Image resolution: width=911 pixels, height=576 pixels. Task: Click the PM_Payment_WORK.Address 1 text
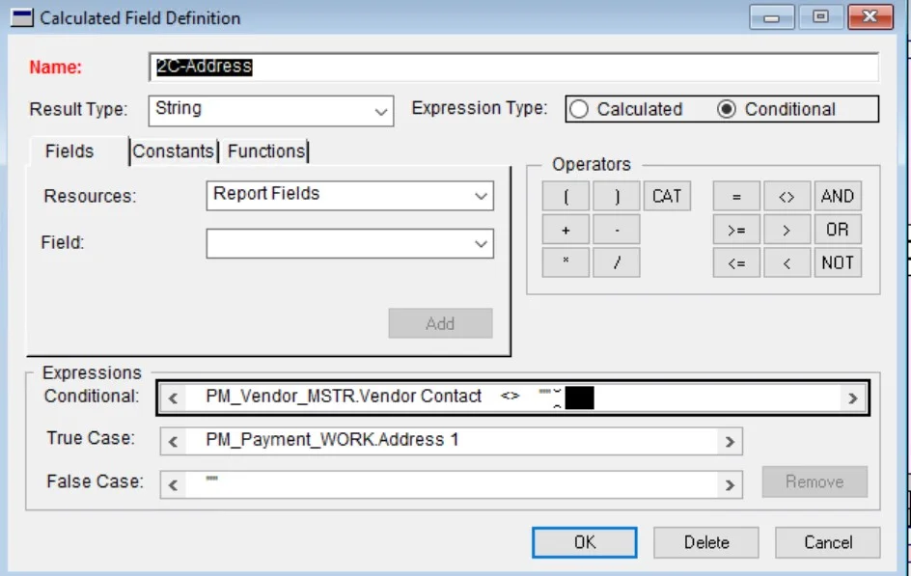332,440
